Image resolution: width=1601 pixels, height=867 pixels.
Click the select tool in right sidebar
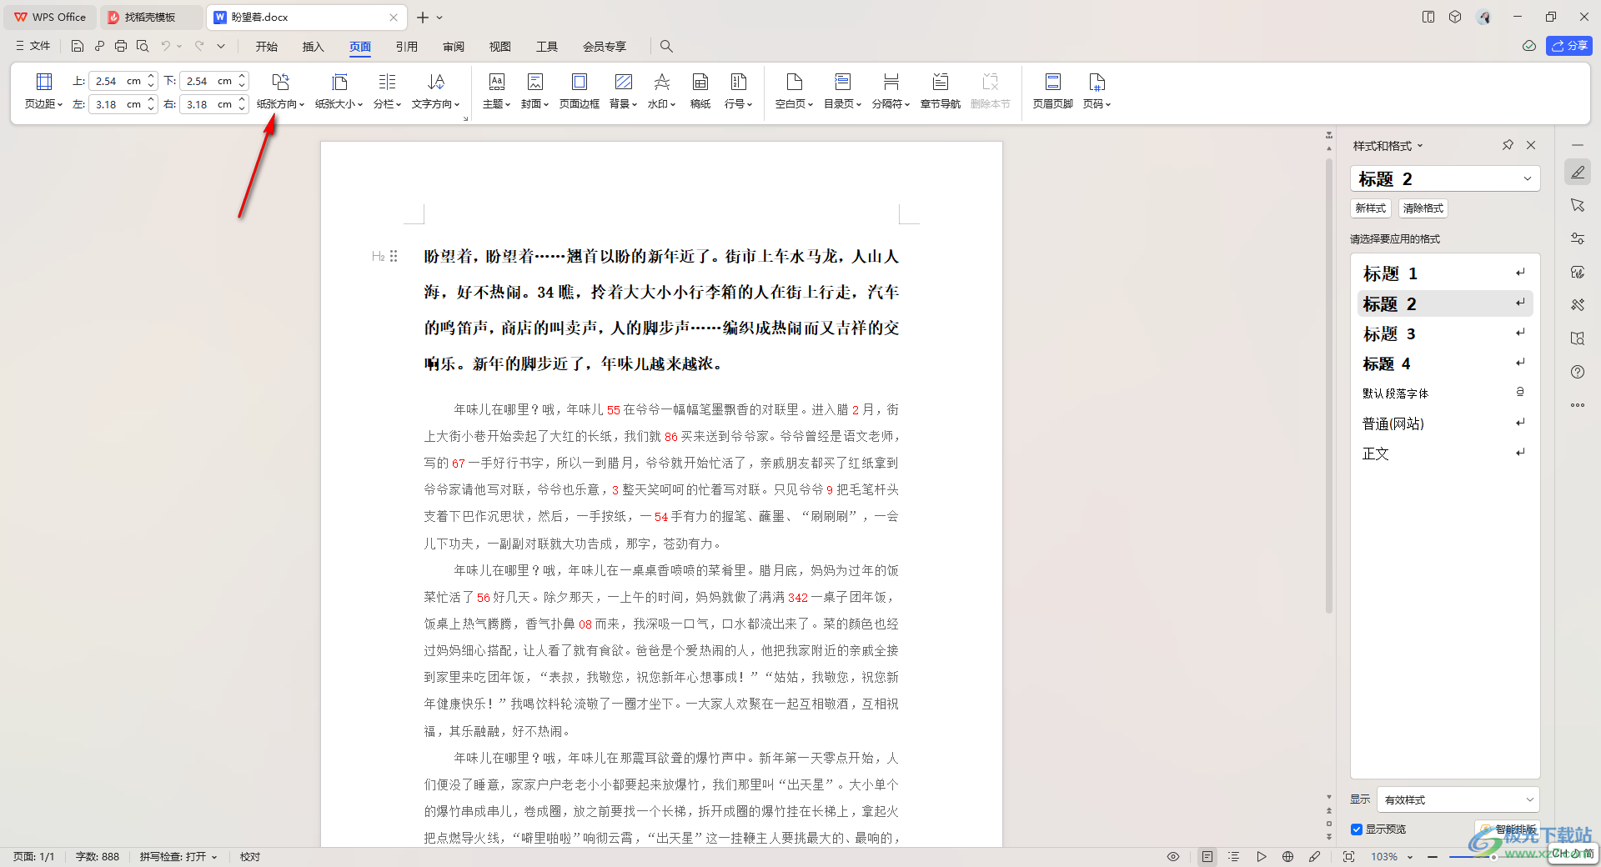1577,205
